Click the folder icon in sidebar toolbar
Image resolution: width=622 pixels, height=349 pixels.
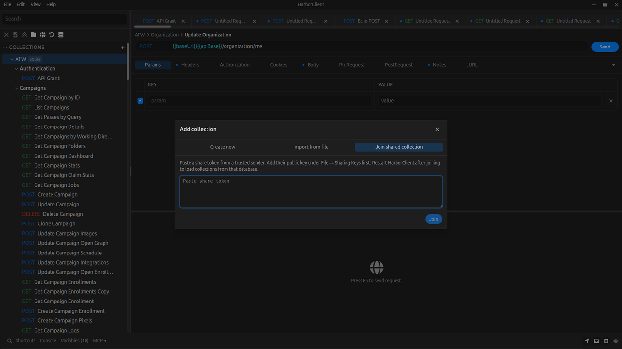34,35
